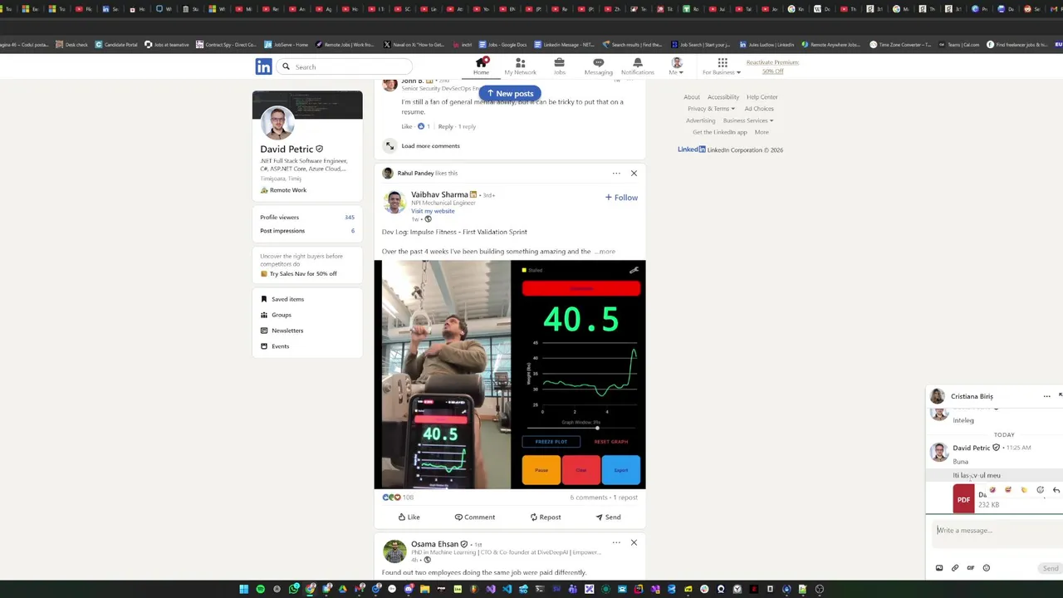
Task: Like Vaibhav Sharma's post
Action: click(x=409, y=517)
